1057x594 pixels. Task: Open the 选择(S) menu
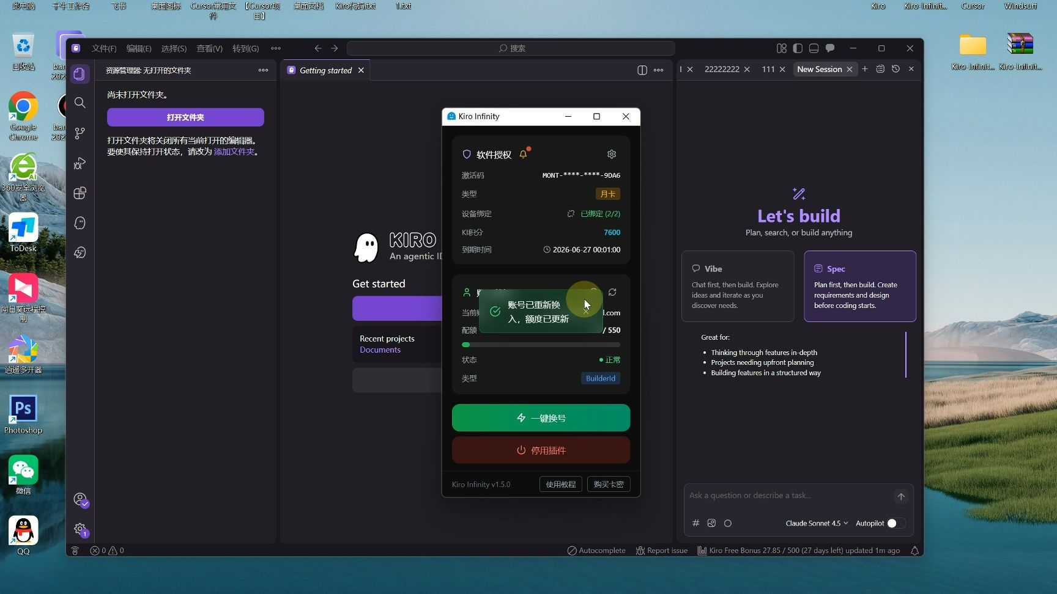tap(174, 48)
